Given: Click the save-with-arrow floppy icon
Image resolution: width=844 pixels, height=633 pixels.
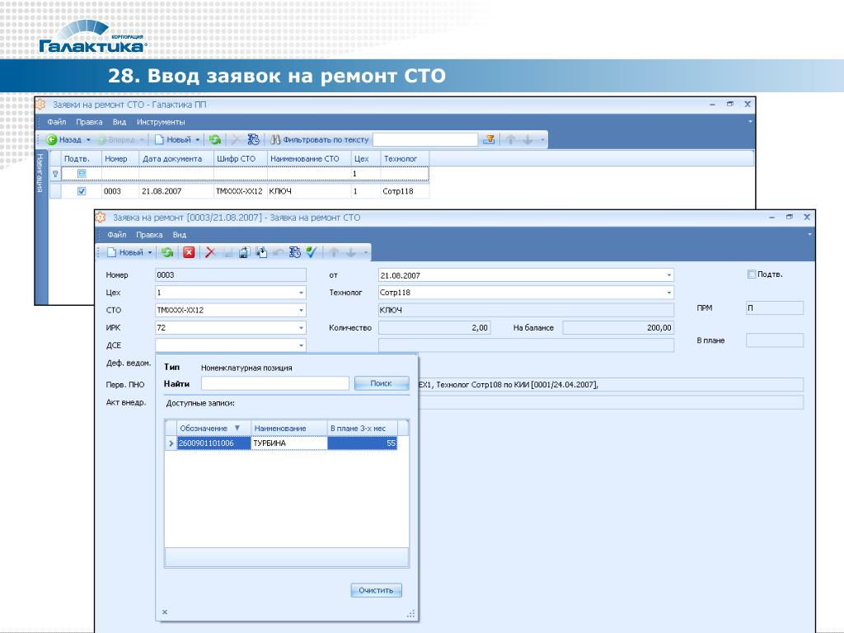Looking at the screenshot, I should point(244,252).
